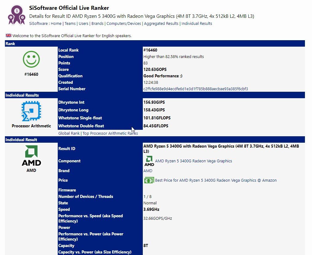Click the green smiley face rank icon
The width and height of the screenshot is (312, 255).
pos(31,59)
